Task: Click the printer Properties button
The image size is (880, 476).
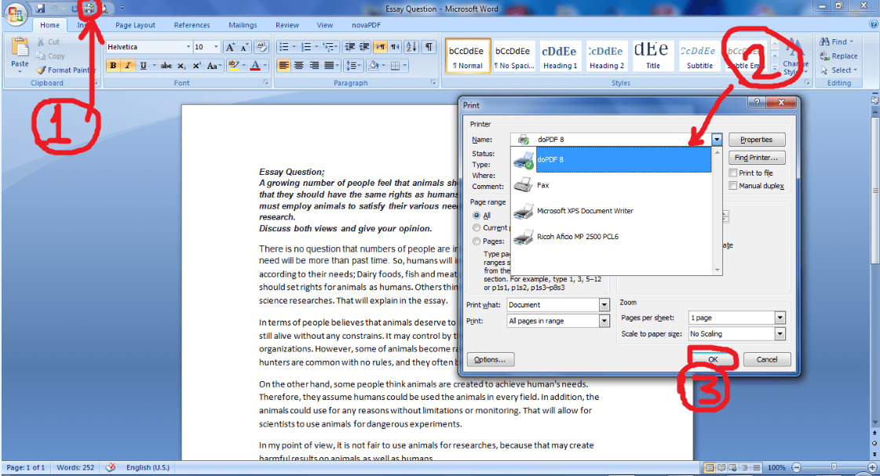Action: (x=756, y=140)
